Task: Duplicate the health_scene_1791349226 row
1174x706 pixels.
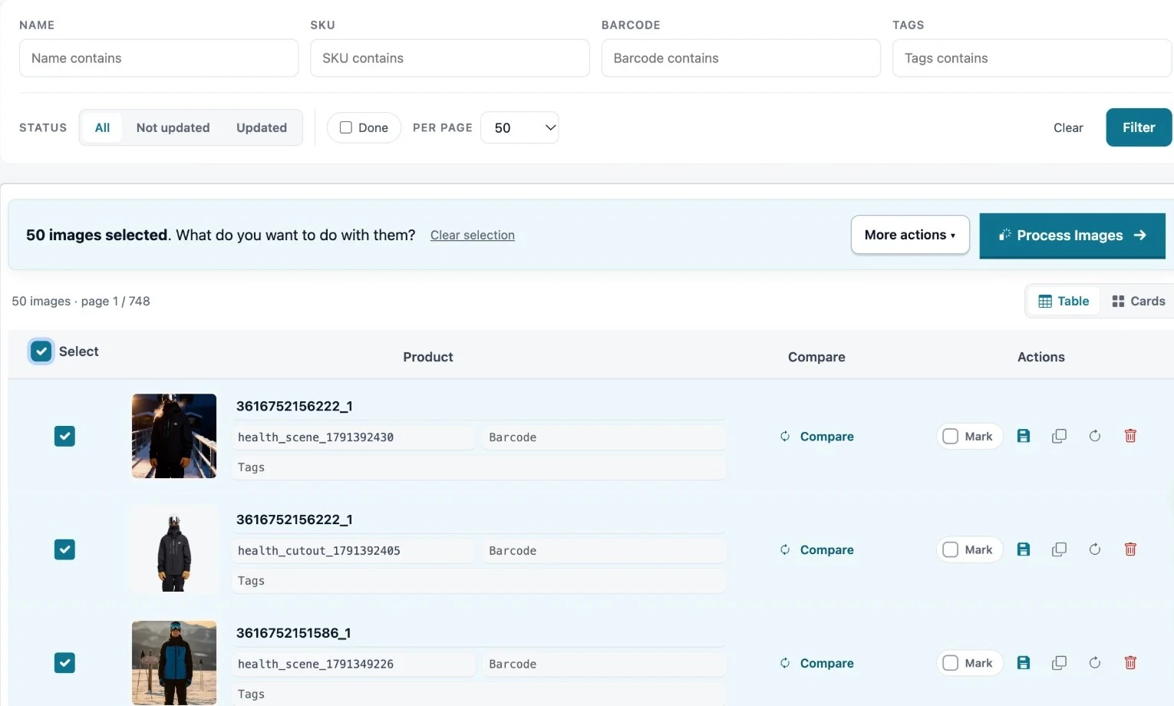Action: click(x=1059, y=663)
